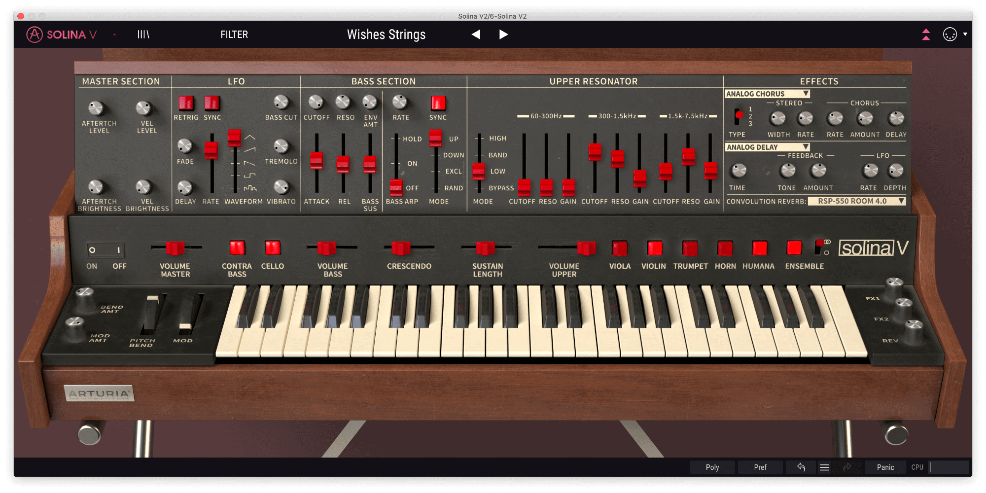The image size is (986, 493).
Task: Flip the On/Off power rocker switch
Action: pyautogui.click(x=105, y=250)
